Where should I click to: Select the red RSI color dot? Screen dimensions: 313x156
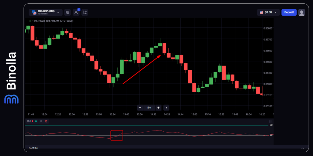(x=32, y=121)
